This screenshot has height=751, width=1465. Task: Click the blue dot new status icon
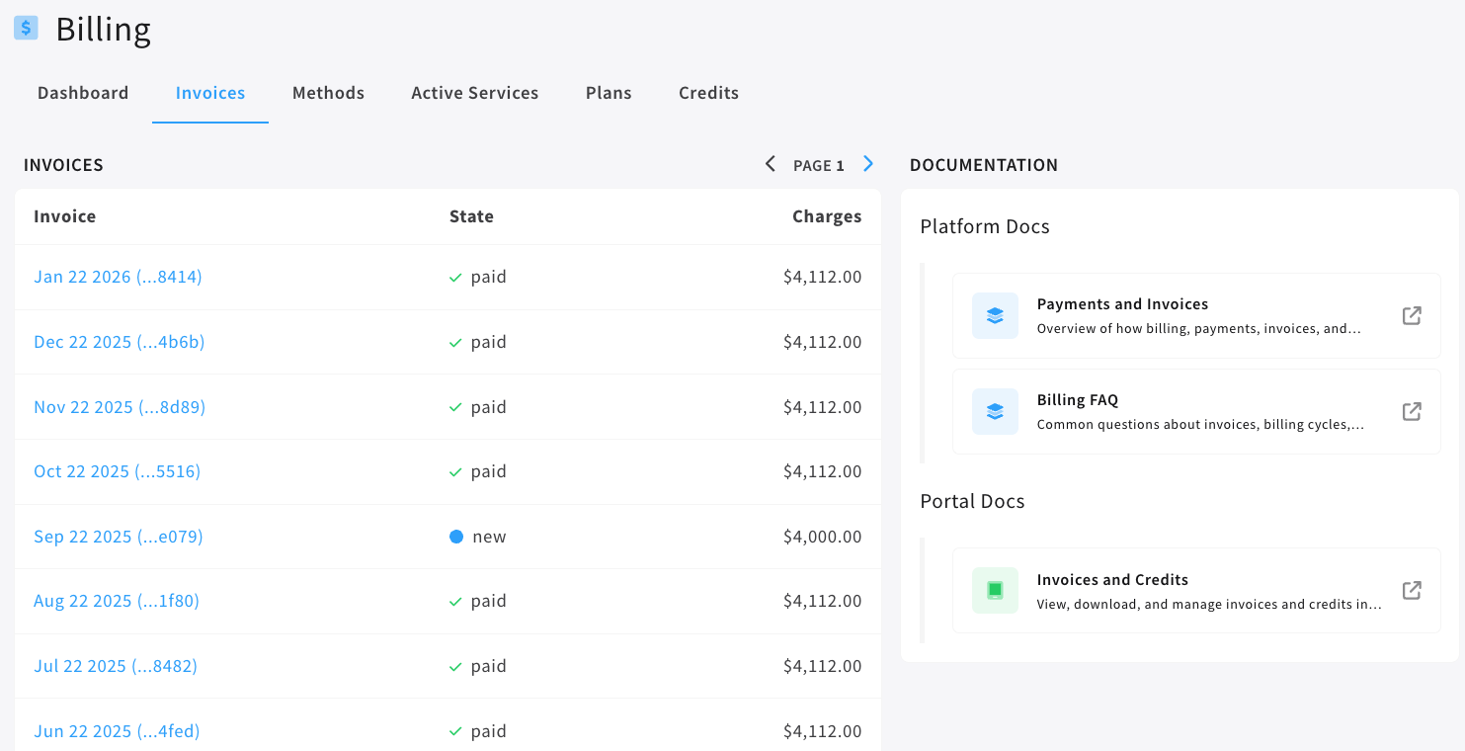pos(455,536)
